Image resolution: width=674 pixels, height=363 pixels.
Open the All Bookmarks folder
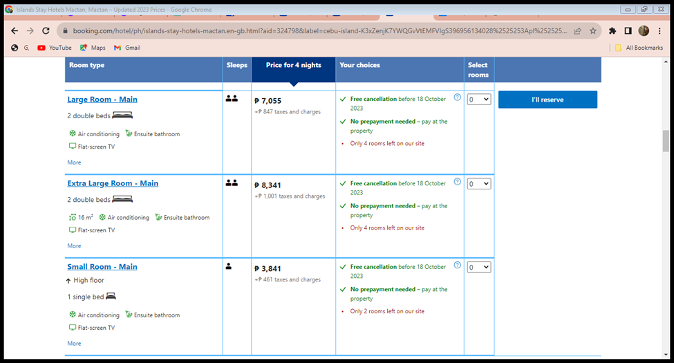pos(639,48)
